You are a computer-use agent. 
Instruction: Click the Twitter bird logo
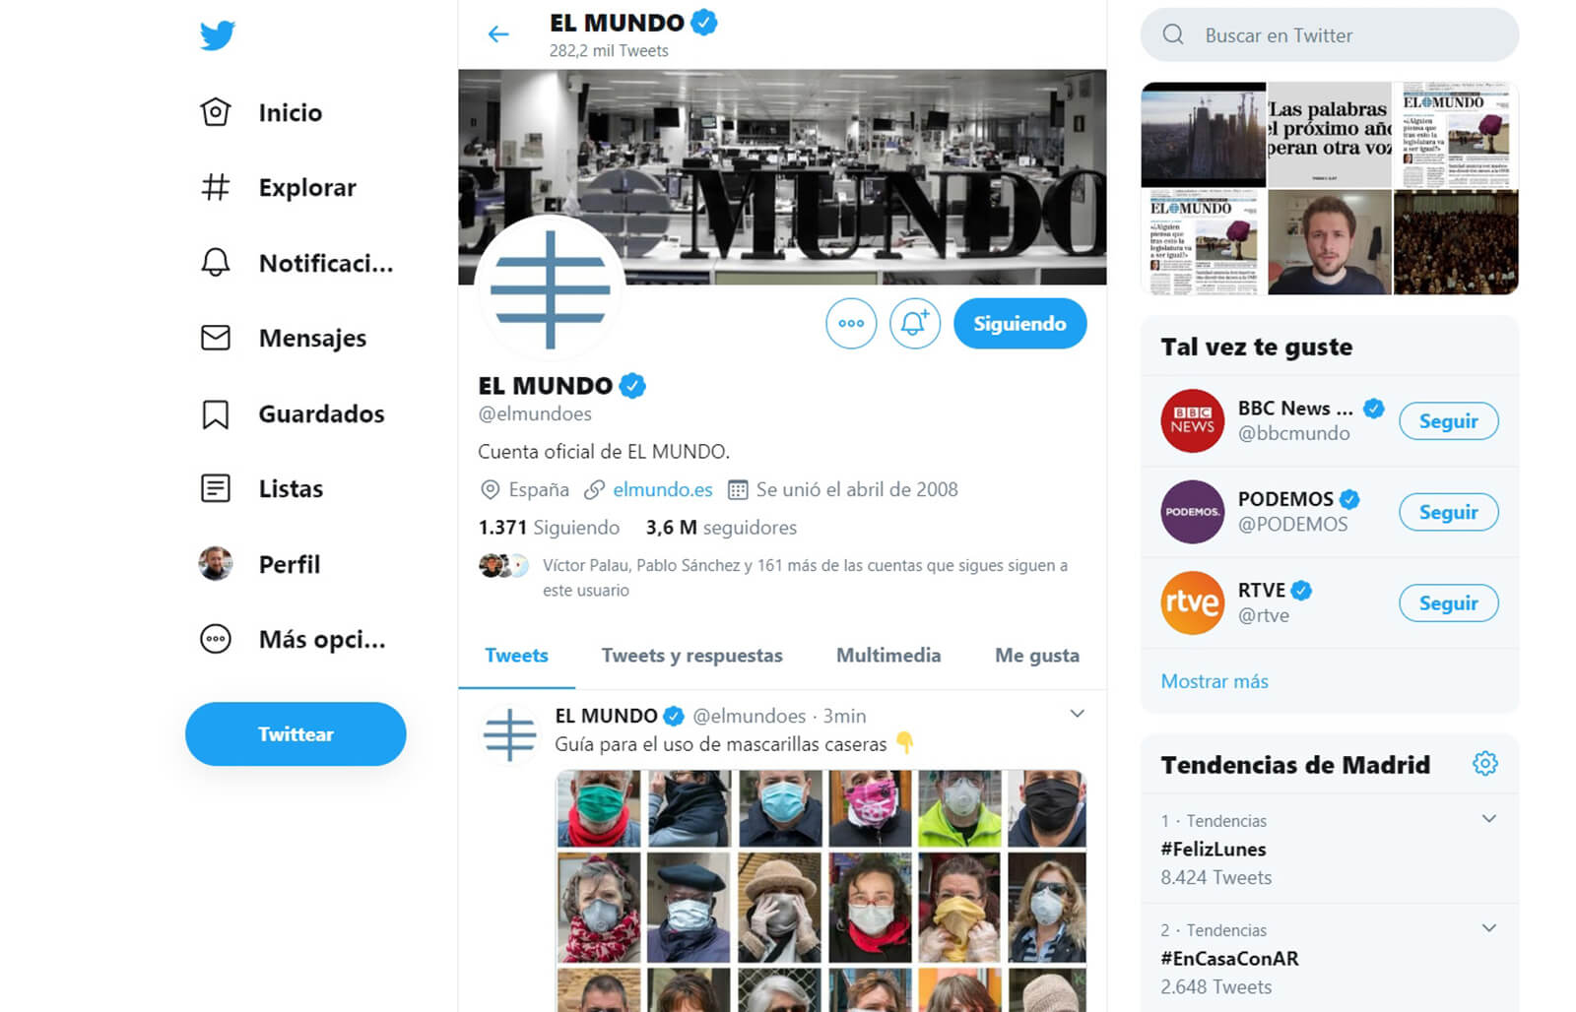[217, 35]
